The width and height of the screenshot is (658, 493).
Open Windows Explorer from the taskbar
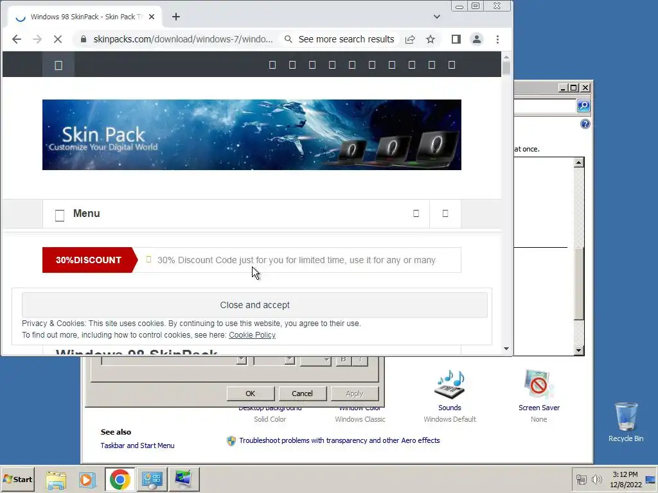click(56, 480)
